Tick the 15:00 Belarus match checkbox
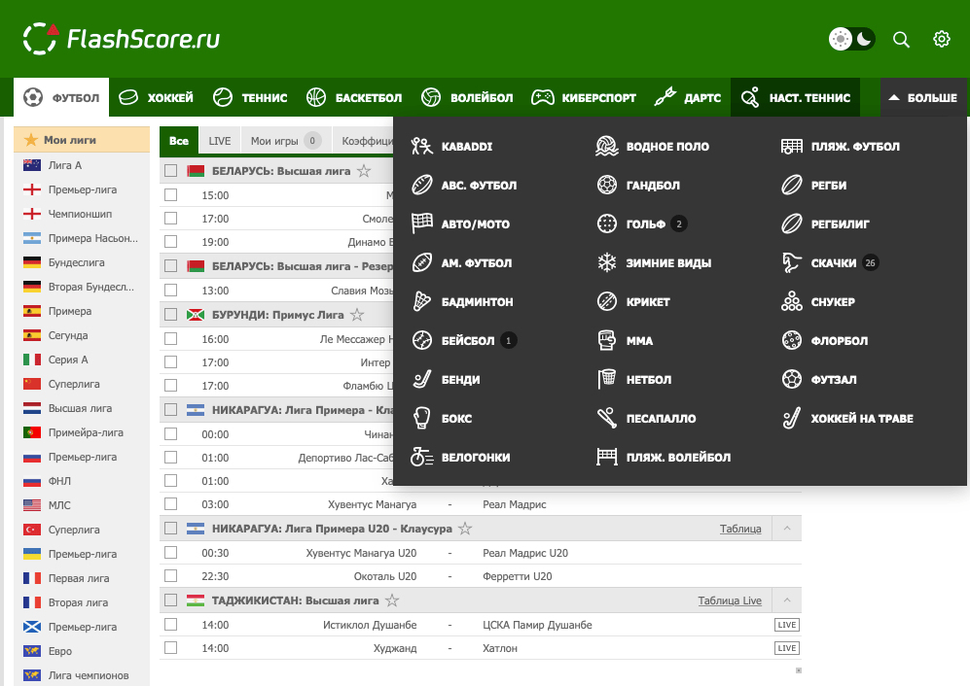970x686 pixels. click(x=171, y=194)
